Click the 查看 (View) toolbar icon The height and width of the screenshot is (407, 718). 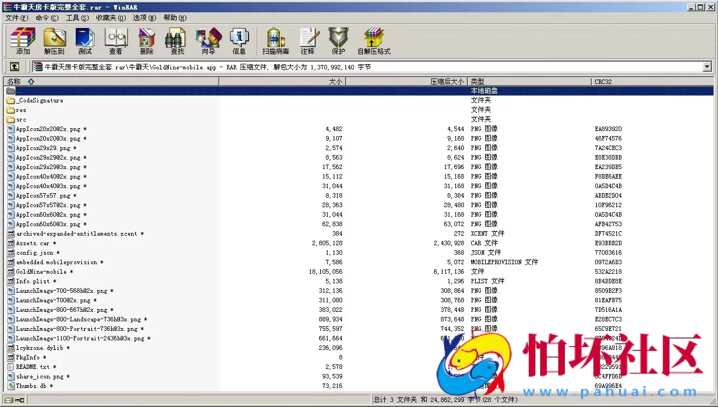point(116,41)
